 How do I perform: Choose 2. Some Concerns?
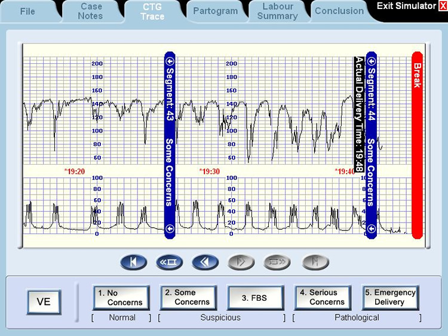(188, 298)
